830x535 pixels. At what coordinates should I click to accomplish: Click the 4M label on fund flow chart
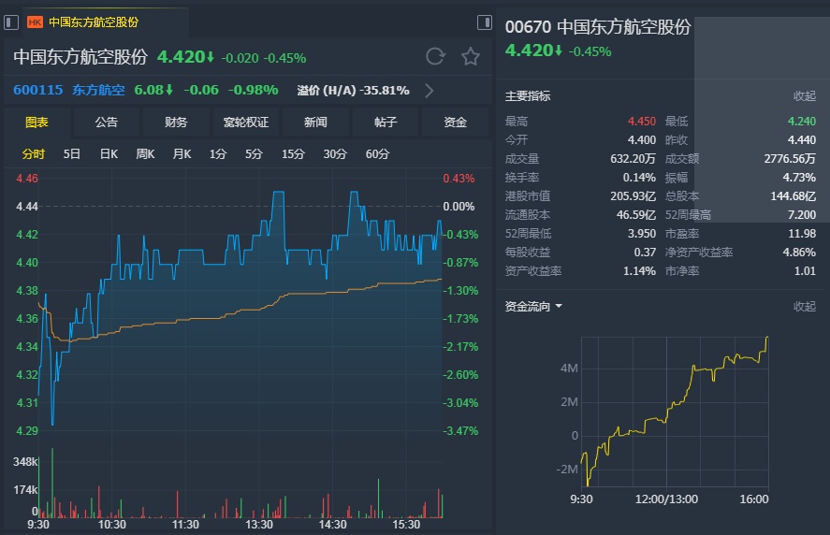569,369
